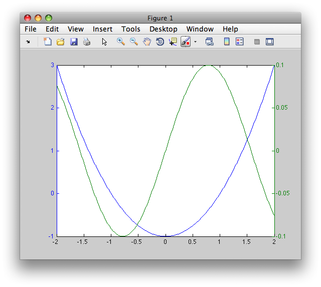Create a new figure
The height and width of the screenshot is (287, 321).
[x=48, y=42]
